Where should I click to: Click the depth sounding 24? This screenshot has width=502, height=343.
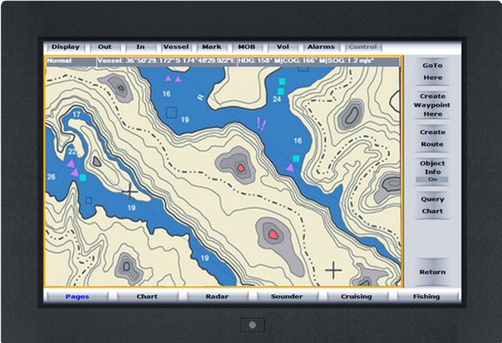tap(277, 99)
